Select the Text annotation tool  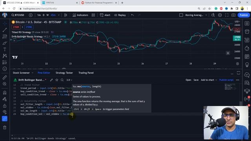click(5, 49)
